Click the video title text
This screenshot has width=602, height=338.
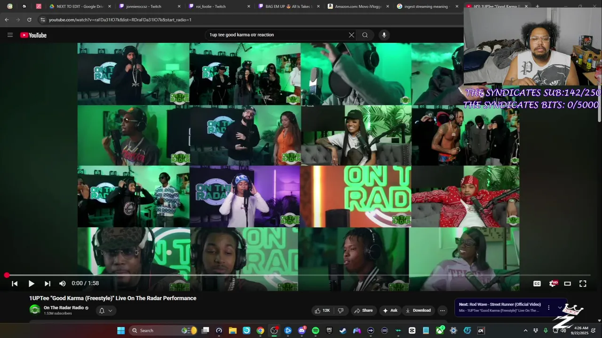click(x=113, y=298)
